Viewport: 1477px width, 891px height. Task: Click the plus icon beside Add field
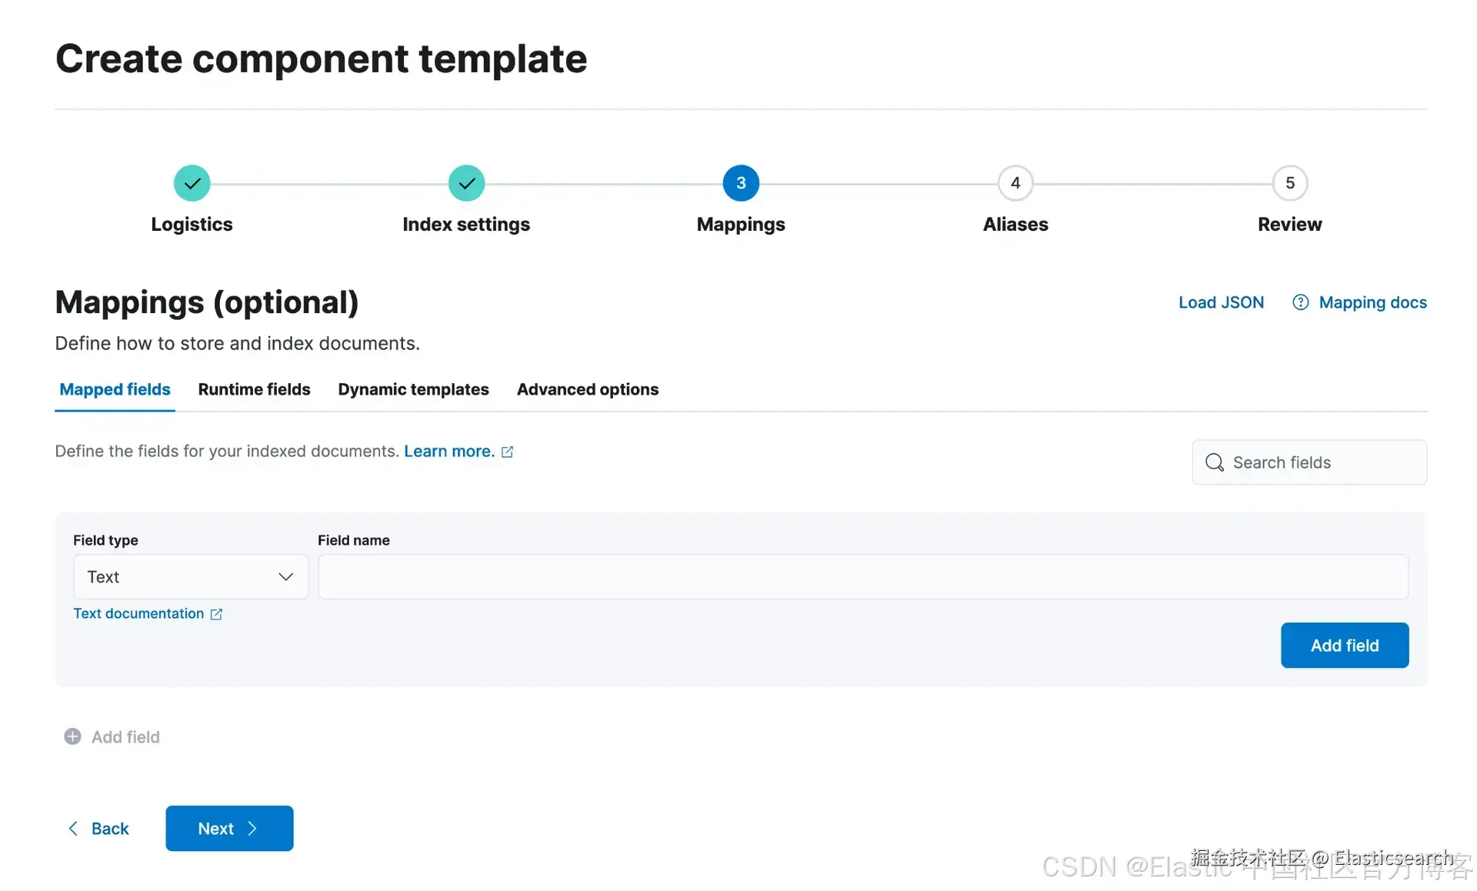pyautogui.click(x=72, y=737)
